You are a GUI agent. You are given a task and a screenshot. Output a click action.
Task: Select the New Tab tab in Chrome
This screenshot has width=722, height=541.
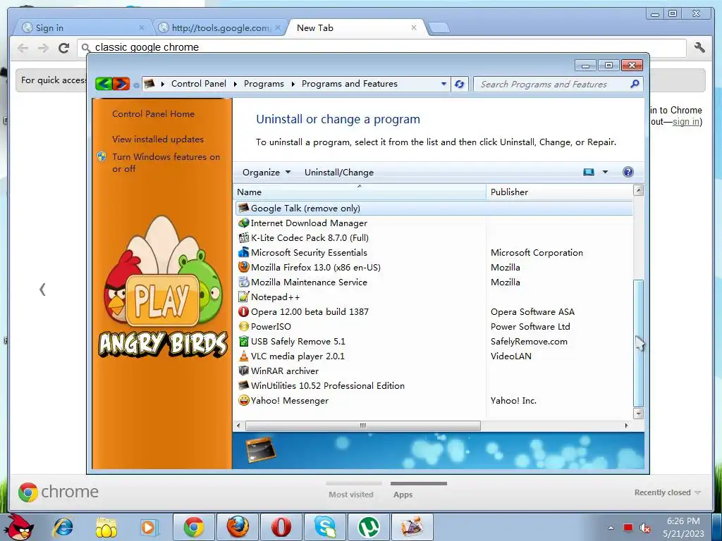click(356, 28)
